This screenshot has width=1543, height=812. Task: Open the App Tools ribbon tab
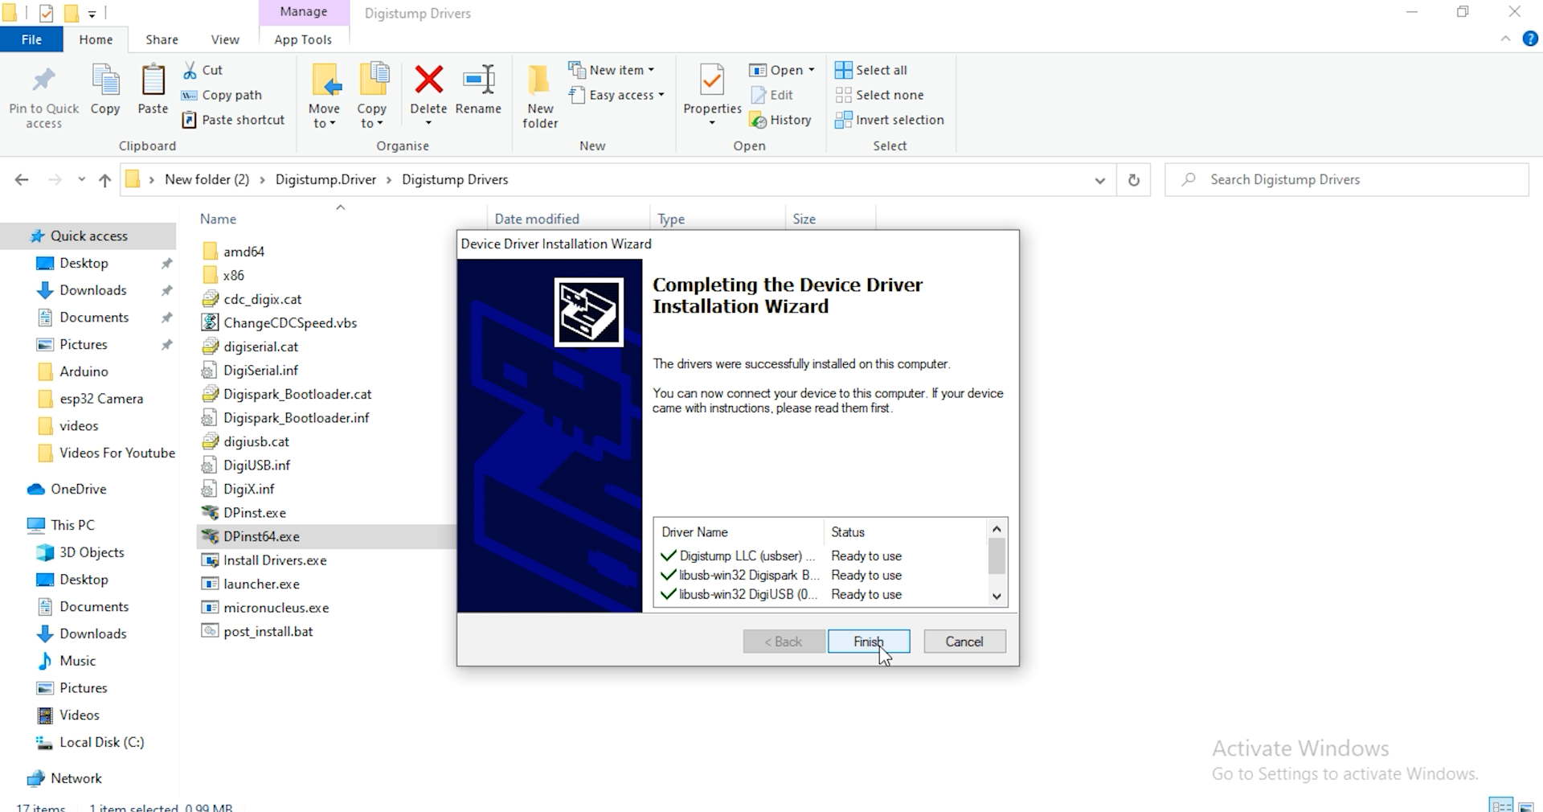pos(303,39)
